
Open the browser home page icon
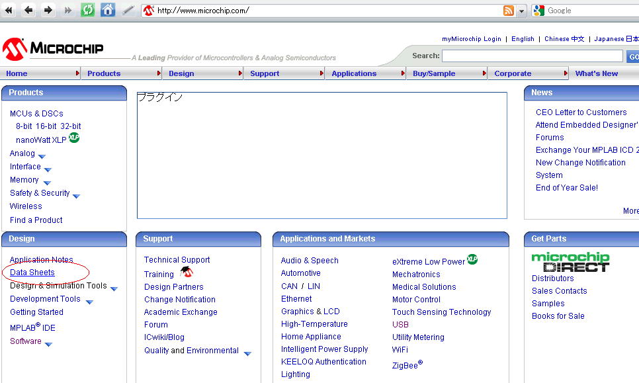[108, 10]
